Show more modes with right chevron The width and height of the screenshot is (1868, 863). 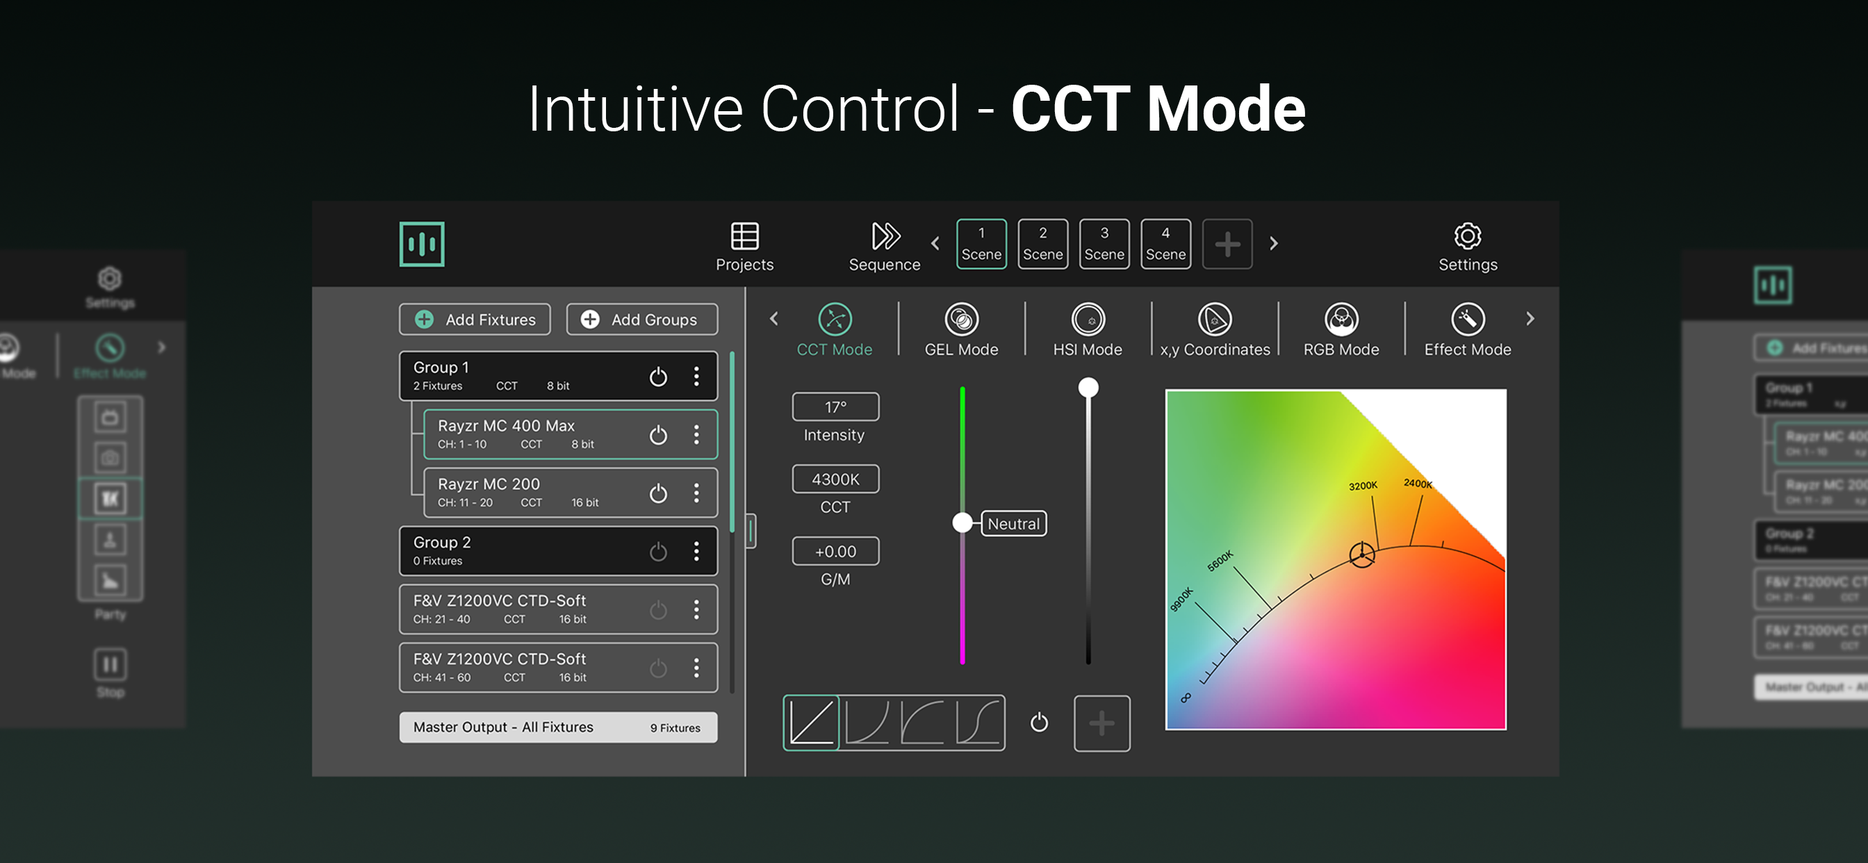(1530, 318)
